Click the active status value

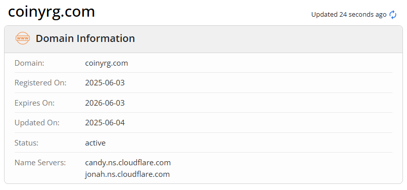tap(95, 143)
